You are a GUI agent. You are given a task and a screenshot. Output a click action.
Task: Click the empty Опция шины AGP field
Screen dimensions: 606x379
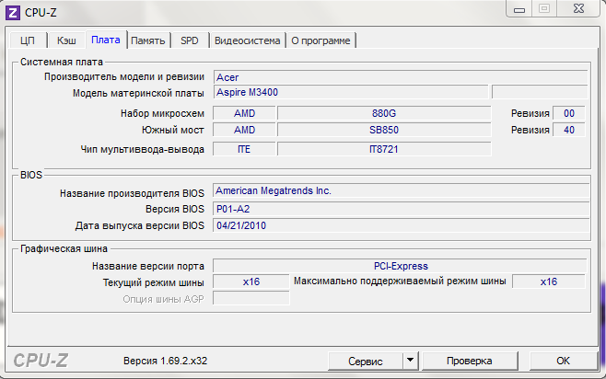coord(251,298)
